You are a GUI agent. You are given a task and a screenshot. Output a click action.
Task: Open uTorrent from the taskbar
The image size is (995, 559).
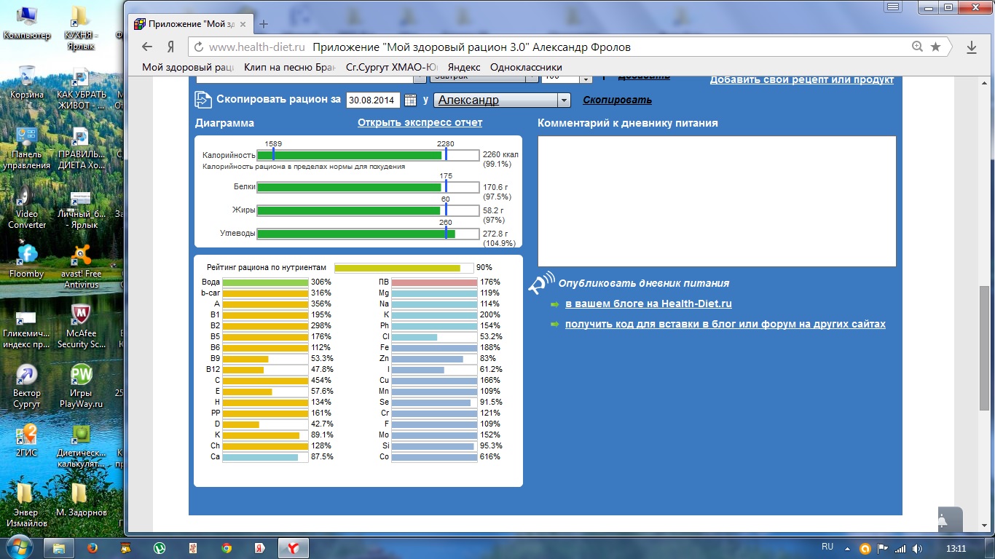(159, 548)
